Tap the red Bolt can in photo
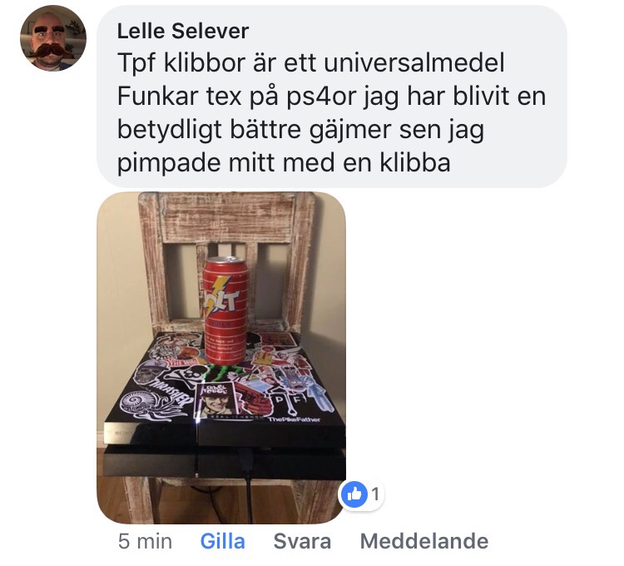624x566 pixels. [225, 310]
